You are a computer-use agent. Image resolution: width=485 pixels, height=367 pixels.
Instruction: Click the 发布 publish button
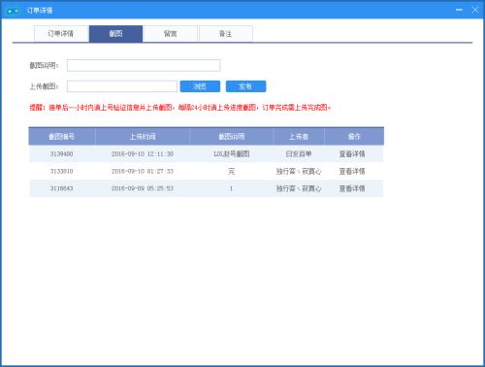[245, 86]
